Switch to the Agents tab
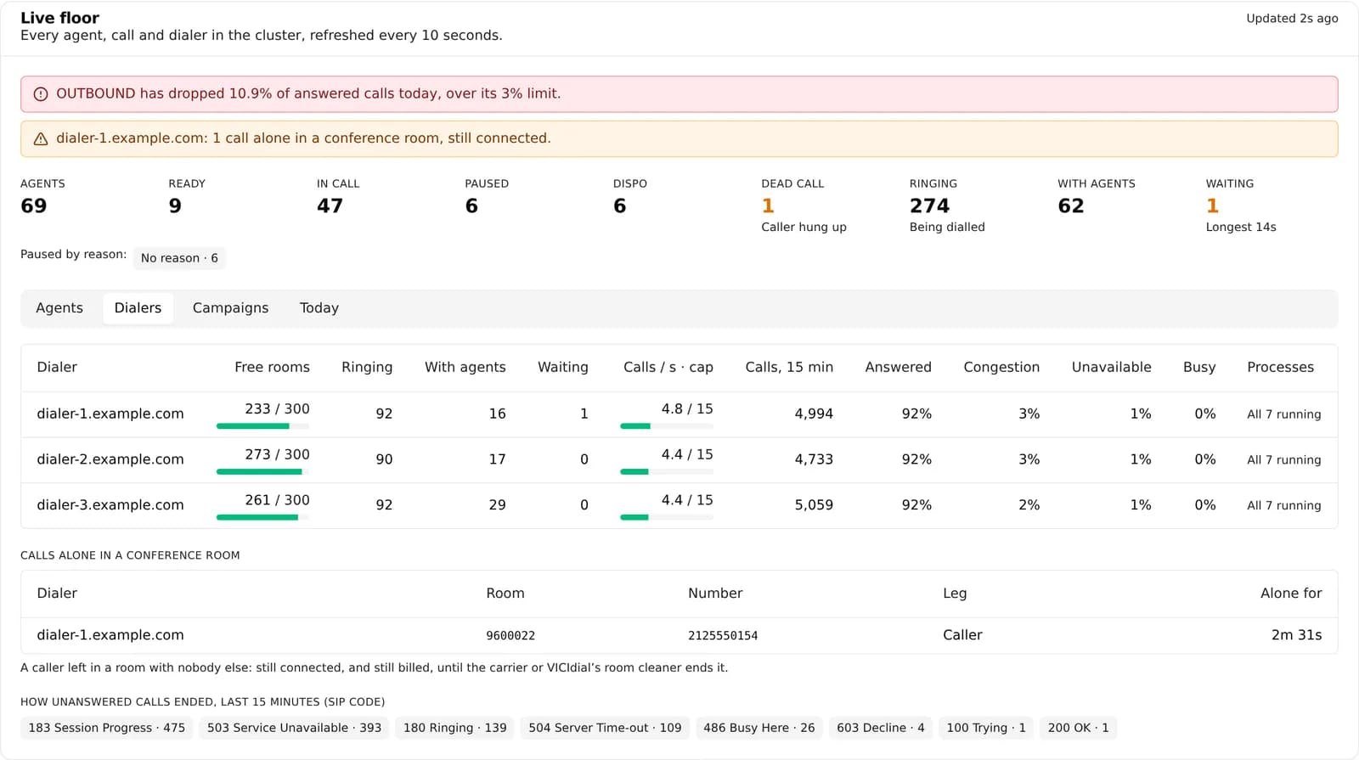The image size is (1359, 760). [x=59, y=308]
